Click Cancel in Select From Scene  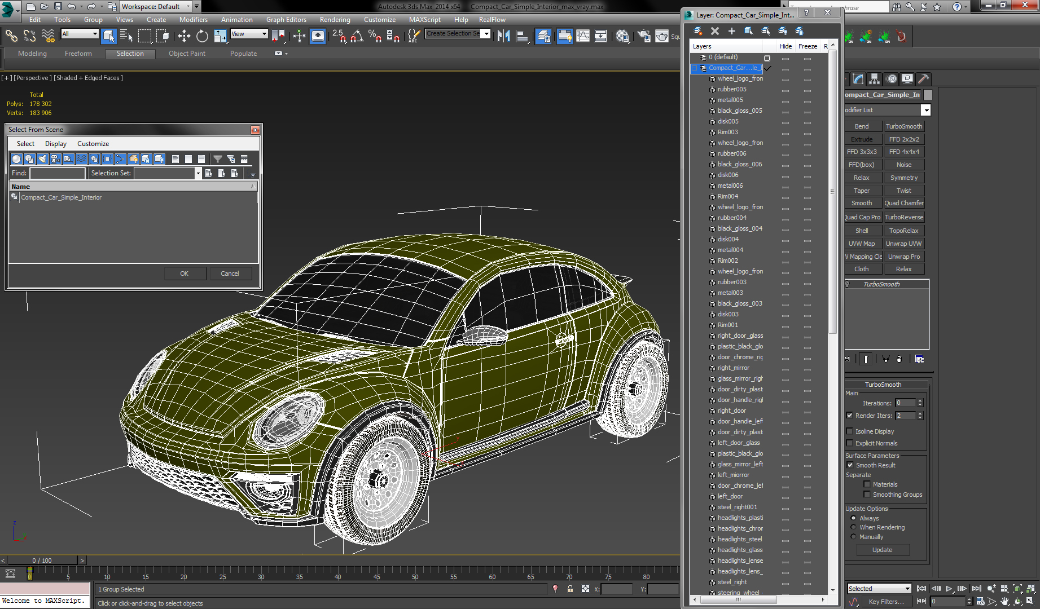pos(230,273)
